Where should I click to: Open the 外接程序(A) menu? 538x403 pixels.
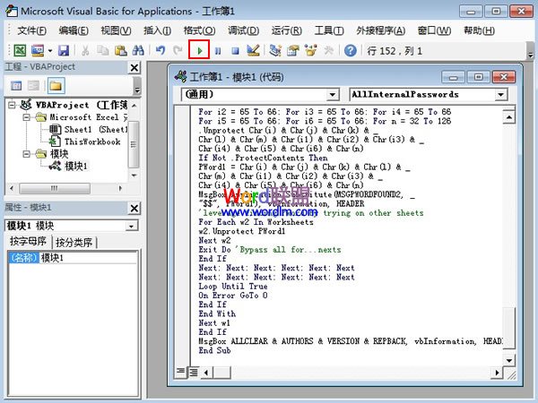point(380,30)
